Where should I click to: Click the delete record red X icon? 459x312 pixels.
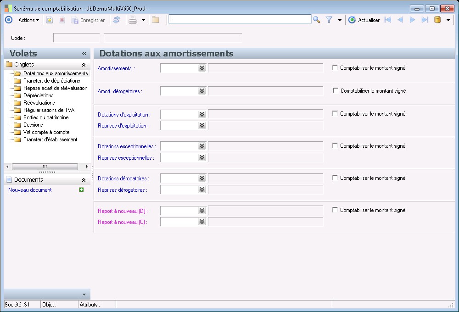[x=62, y=20]
